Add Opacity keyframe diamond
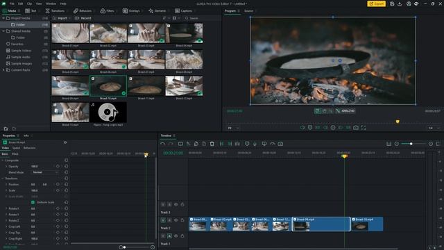 click(58, 167)
